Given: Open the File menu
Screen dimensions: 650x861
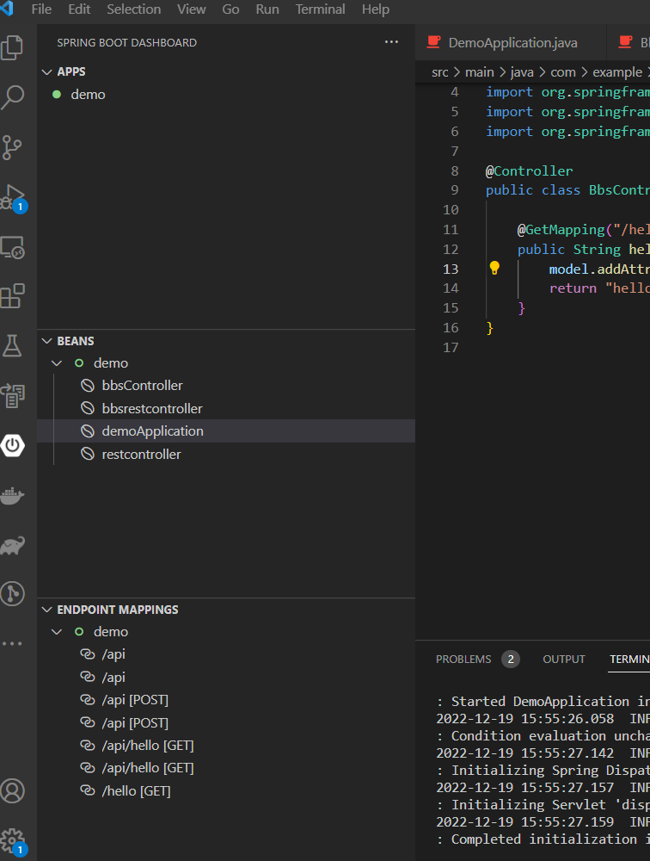Looking at the screenshot, I should click(41, 9).
